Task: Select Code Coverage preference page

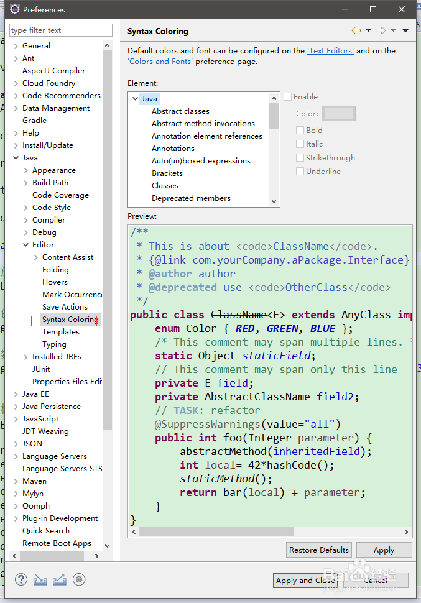Action: (60, 195)
